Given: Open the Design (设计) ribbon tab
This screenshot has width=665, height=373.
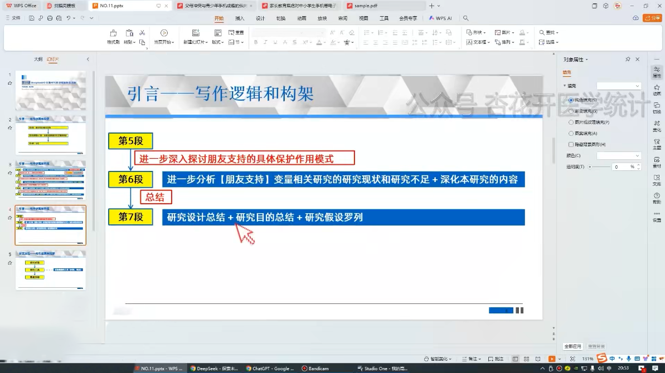Looking at the screenshot, I should (260, 18).
